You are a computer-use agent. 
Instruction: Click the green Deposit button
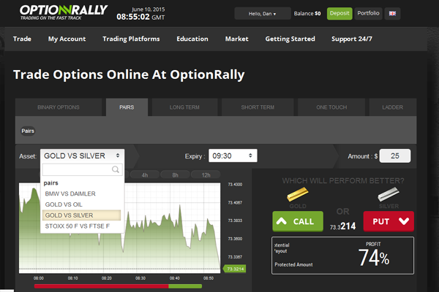point(339,13)
